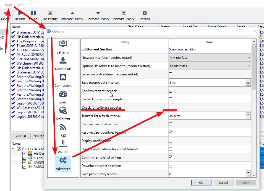Image resolution: width=264 pixels, height=191 pixels.
Task: Increase Transfer list refresh interval
Action: (x=248, y=114)
